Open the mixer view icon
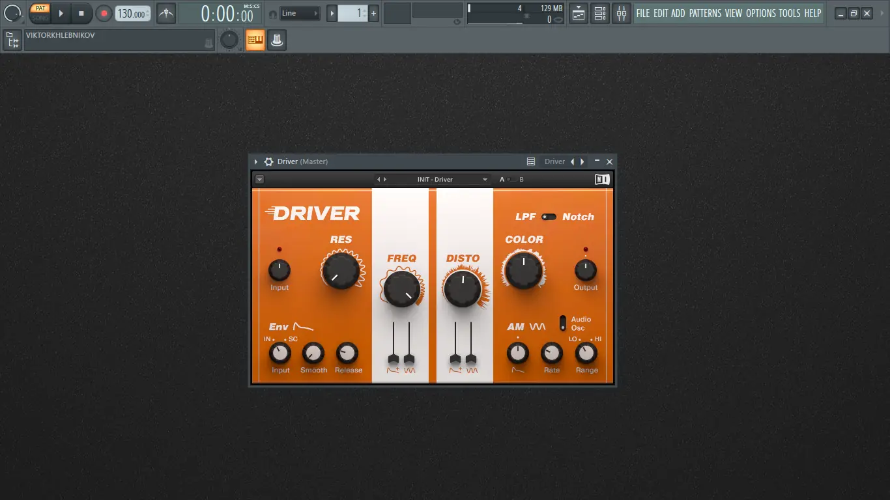Viewport: 890px width, 500px height. pyautogui.click(x=622, y=13)
